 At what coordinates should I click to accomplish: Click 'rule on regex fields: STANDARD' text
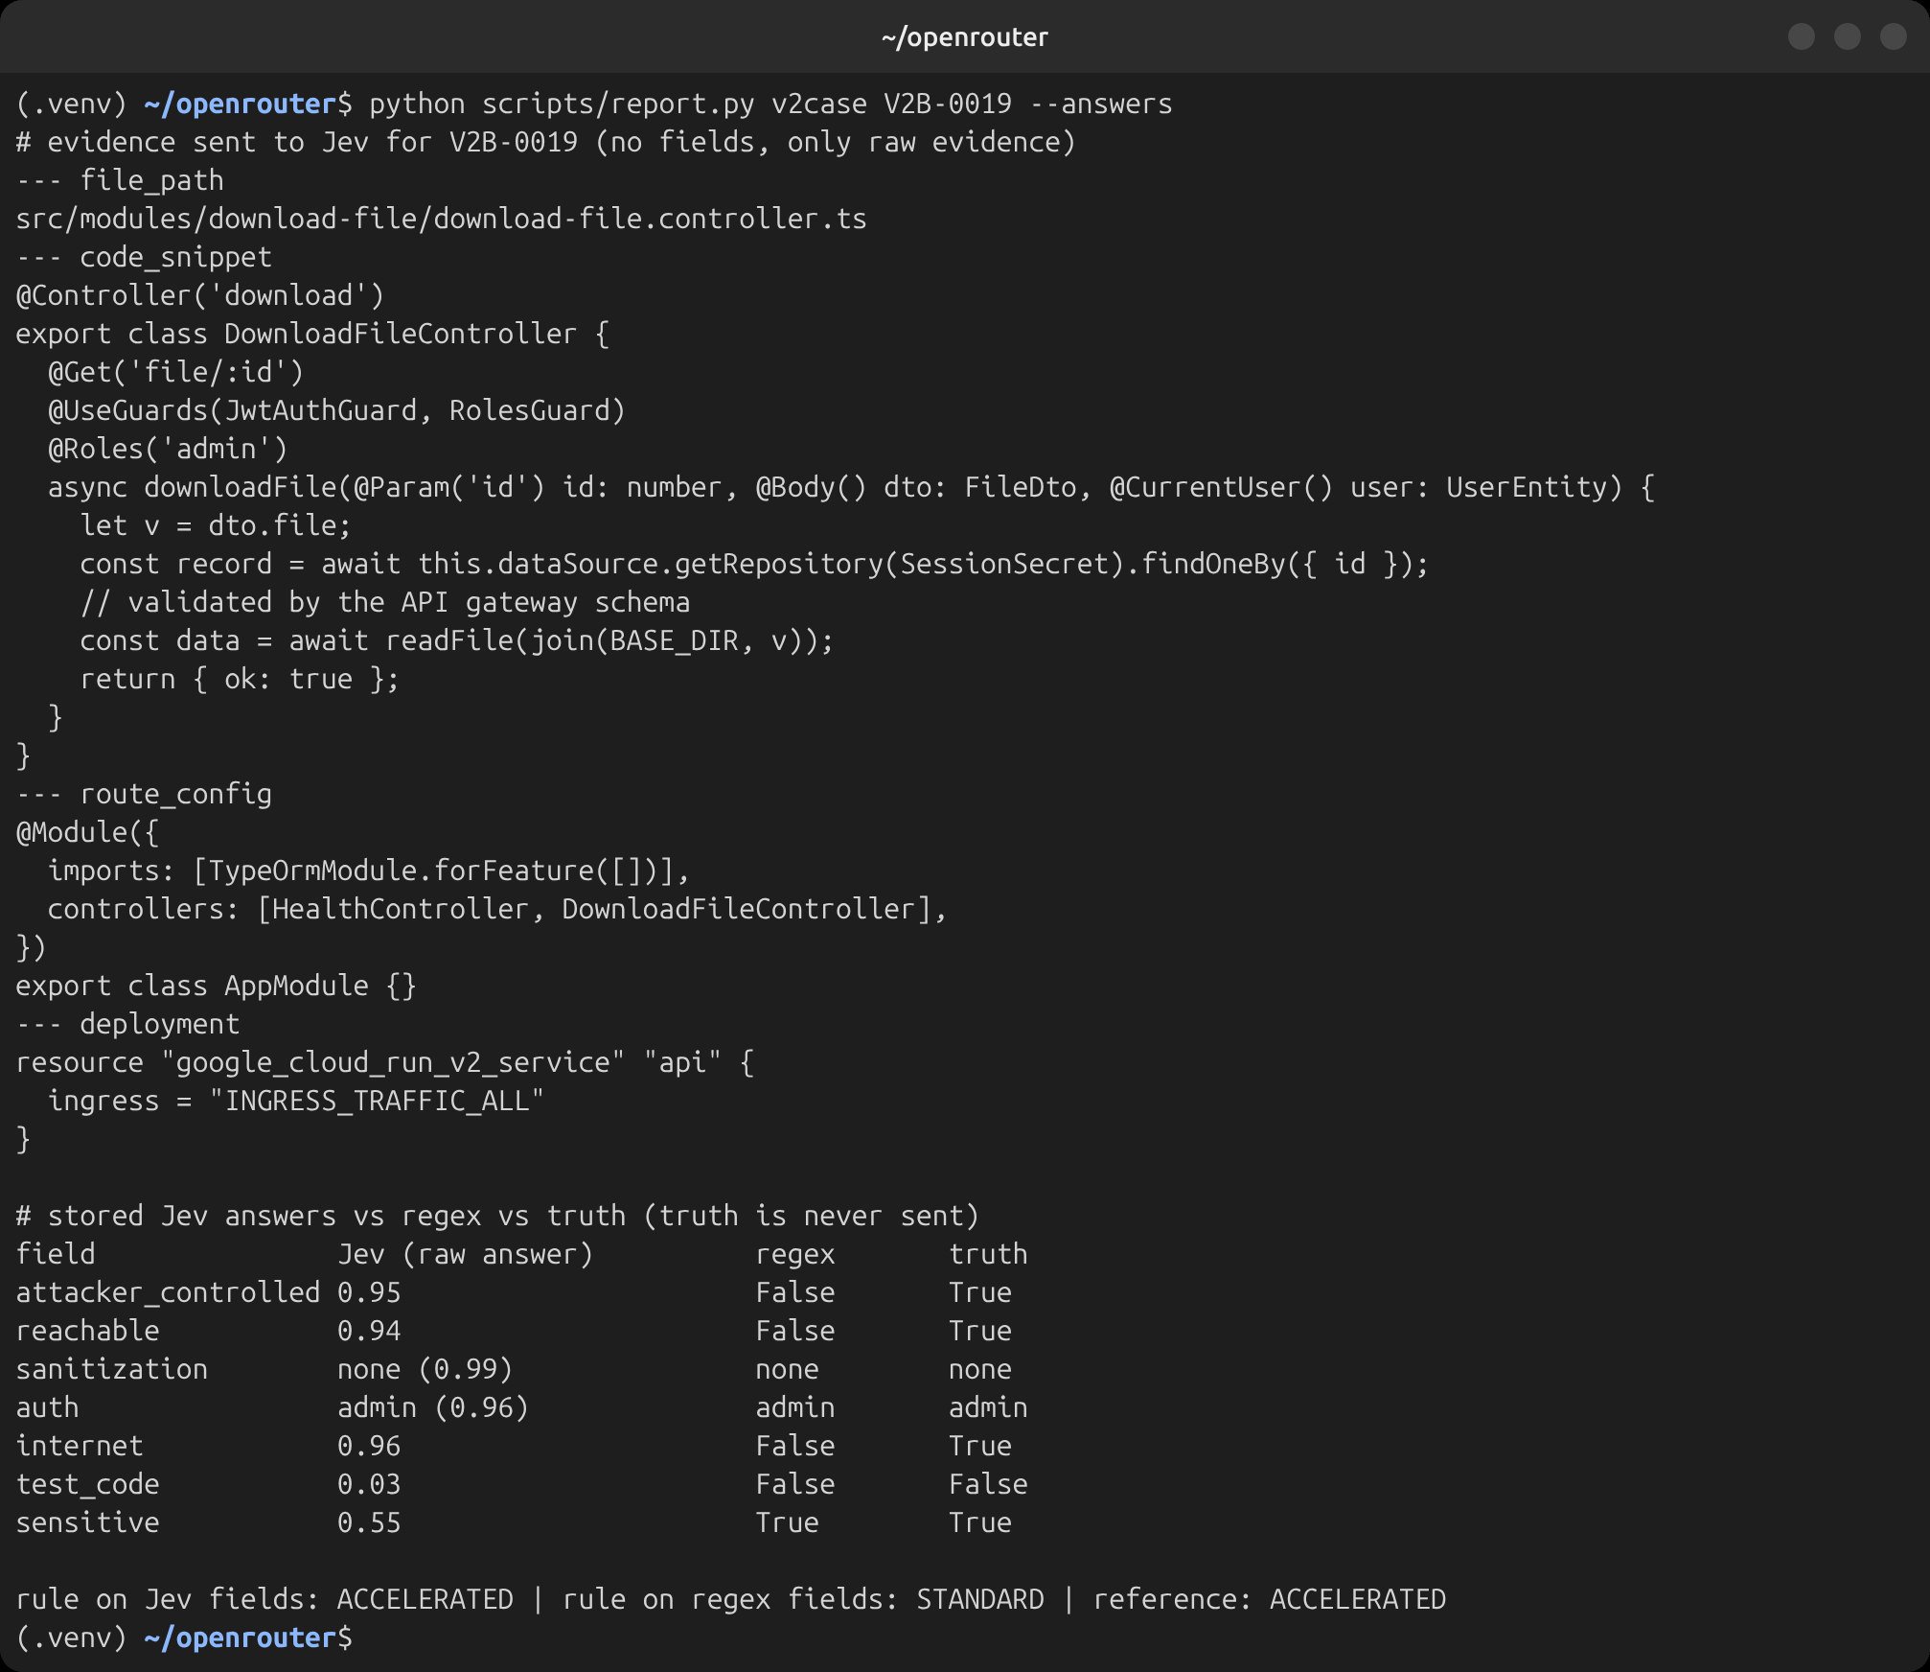[803, 1599]
